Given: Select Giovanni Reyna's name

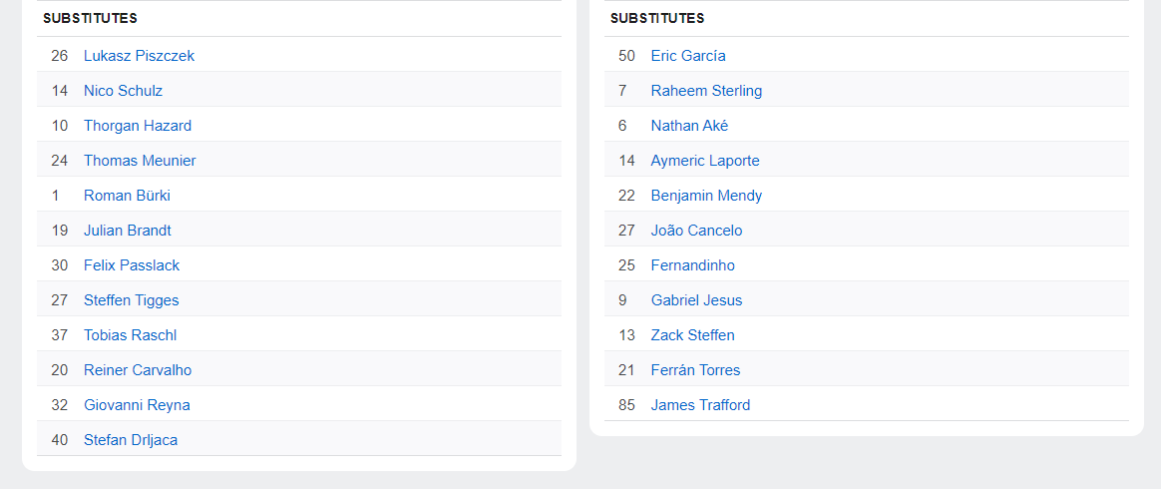Looking at the screenshot, I should click(x=137, y=405).
